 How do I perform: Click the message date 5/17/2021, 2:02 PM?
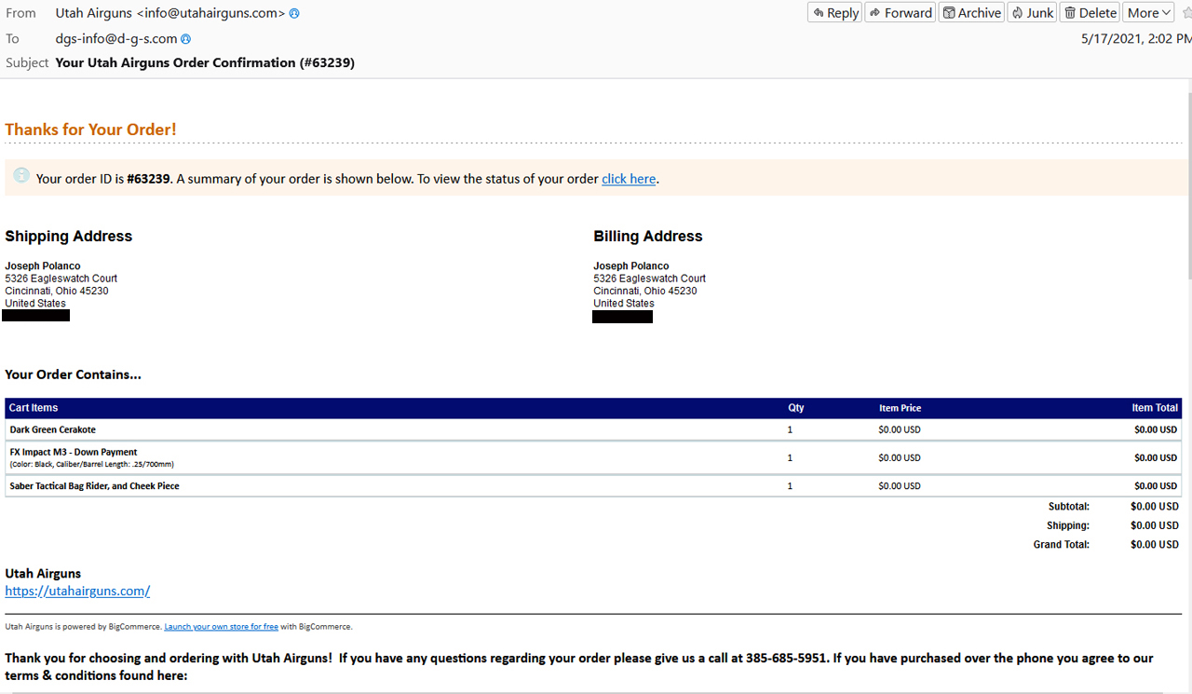click(x=1136, y=39)
